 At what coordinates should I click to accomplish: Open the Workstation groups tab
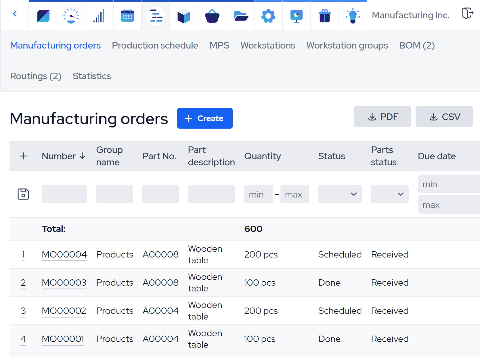pos(347,45)
